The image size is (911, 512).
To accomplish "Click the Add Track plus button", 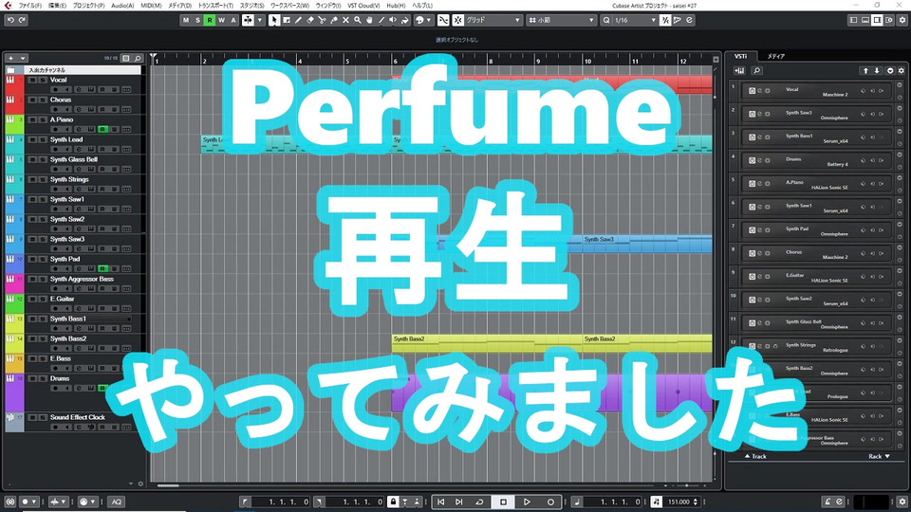I will tap(10, 58).
